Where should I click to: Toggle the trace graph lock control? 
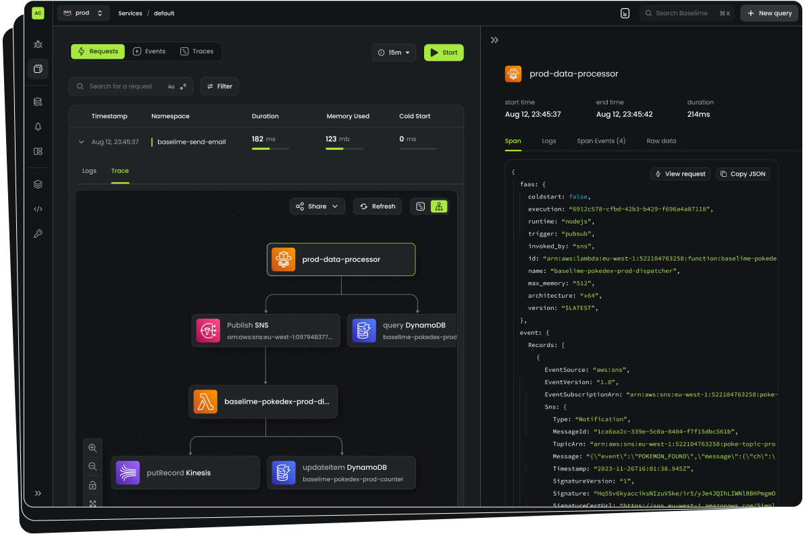point(93,485)
